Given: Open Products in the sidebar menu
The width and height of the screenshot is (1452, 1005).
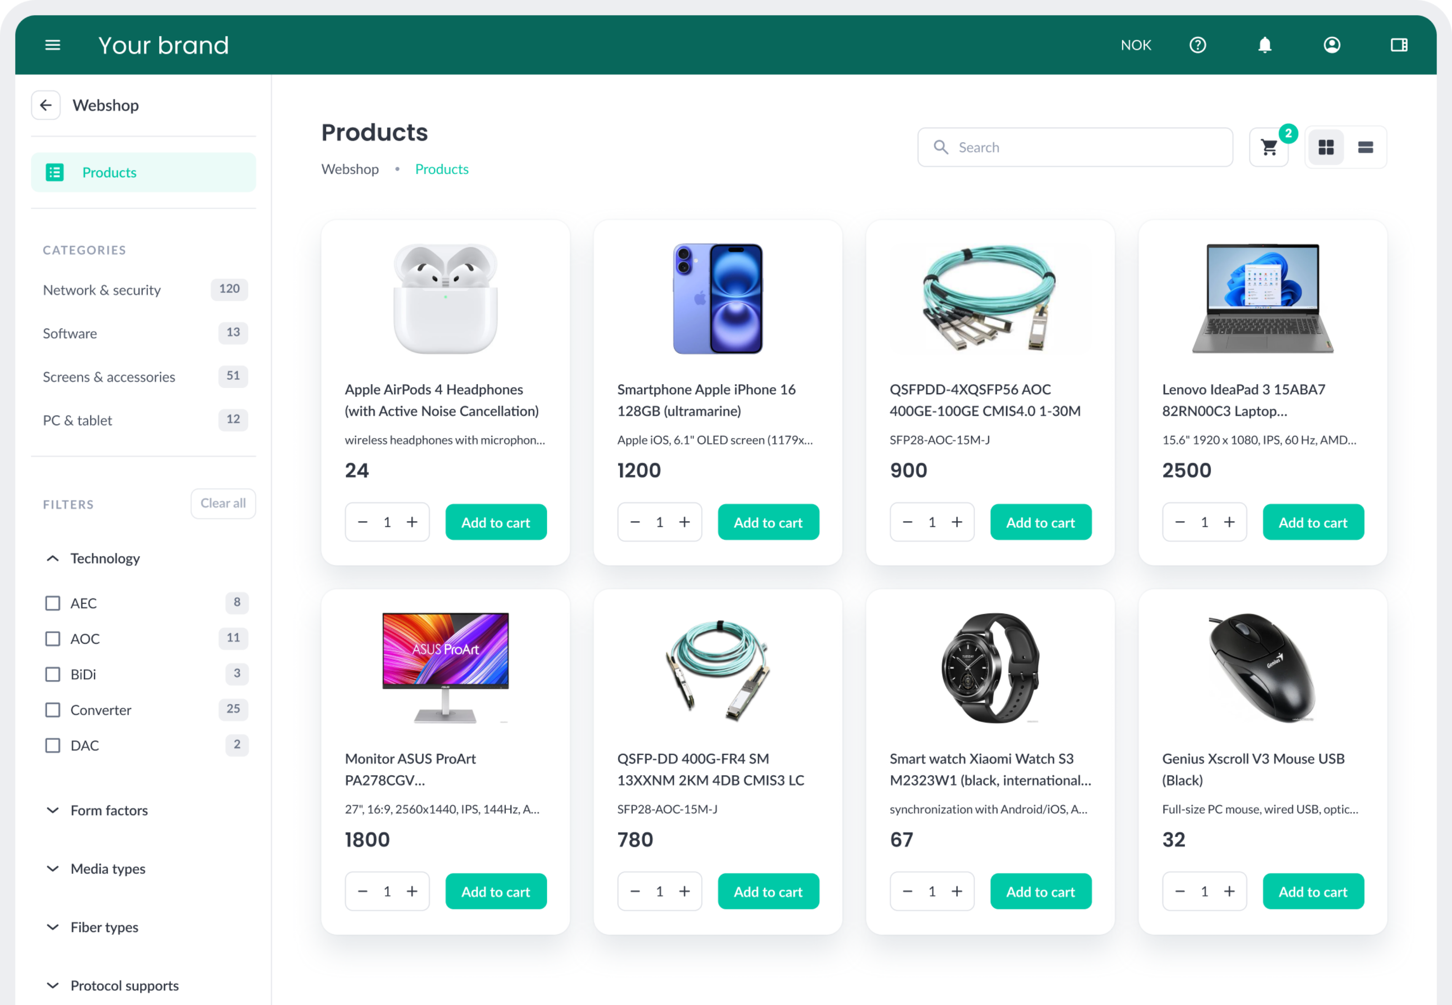Looking at the screenshot, I should (x=144, y=172).
